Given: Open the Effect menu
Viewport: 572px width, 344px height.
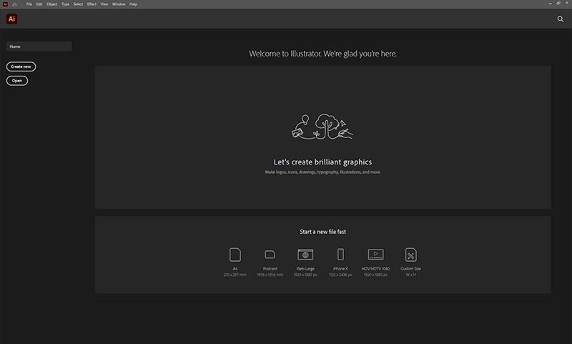Looking at the screenshot, I should [x=92, y=4].
